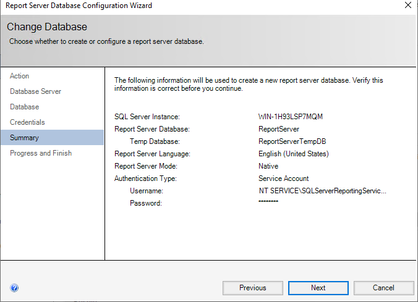This screenshot has height=302, width=418.
Task: Click Next to continue the wizard
Action: [318, 288]
